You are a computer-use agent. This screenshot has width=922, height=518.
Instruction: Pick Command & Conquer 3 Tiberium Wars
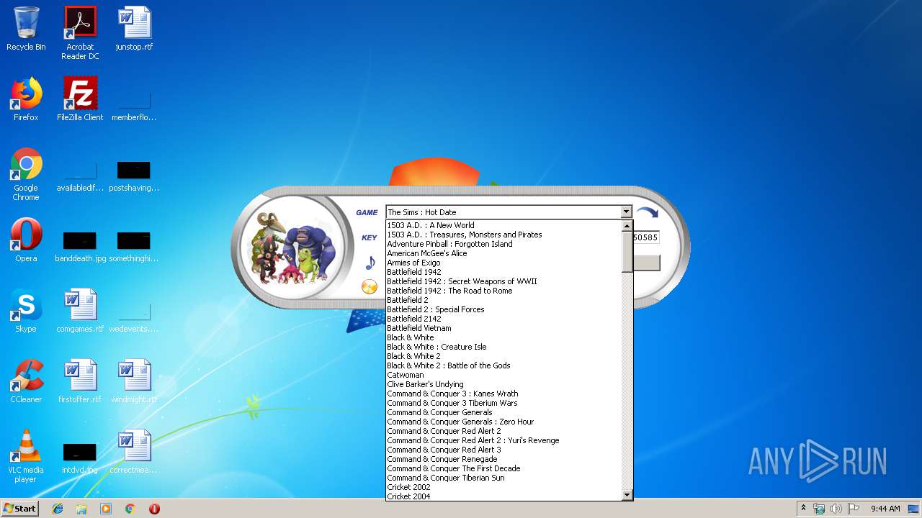click(x=503, y=403)
